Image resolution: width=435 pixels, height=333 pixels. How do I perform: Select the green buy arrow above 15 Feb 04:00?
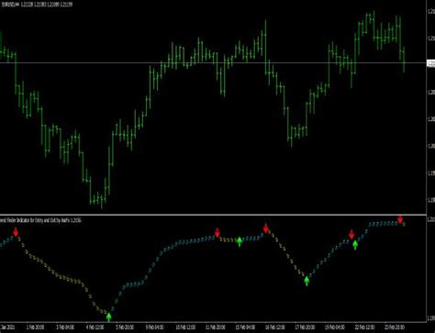click(240, 241)
